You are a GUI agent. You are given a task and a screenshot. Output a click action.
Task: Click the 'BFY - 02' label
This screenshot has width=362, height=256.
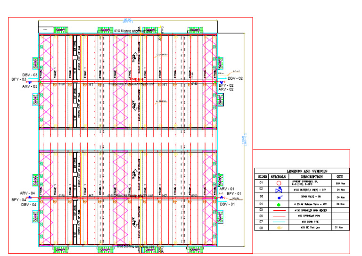pyautogui.click(x=226, y=85)
